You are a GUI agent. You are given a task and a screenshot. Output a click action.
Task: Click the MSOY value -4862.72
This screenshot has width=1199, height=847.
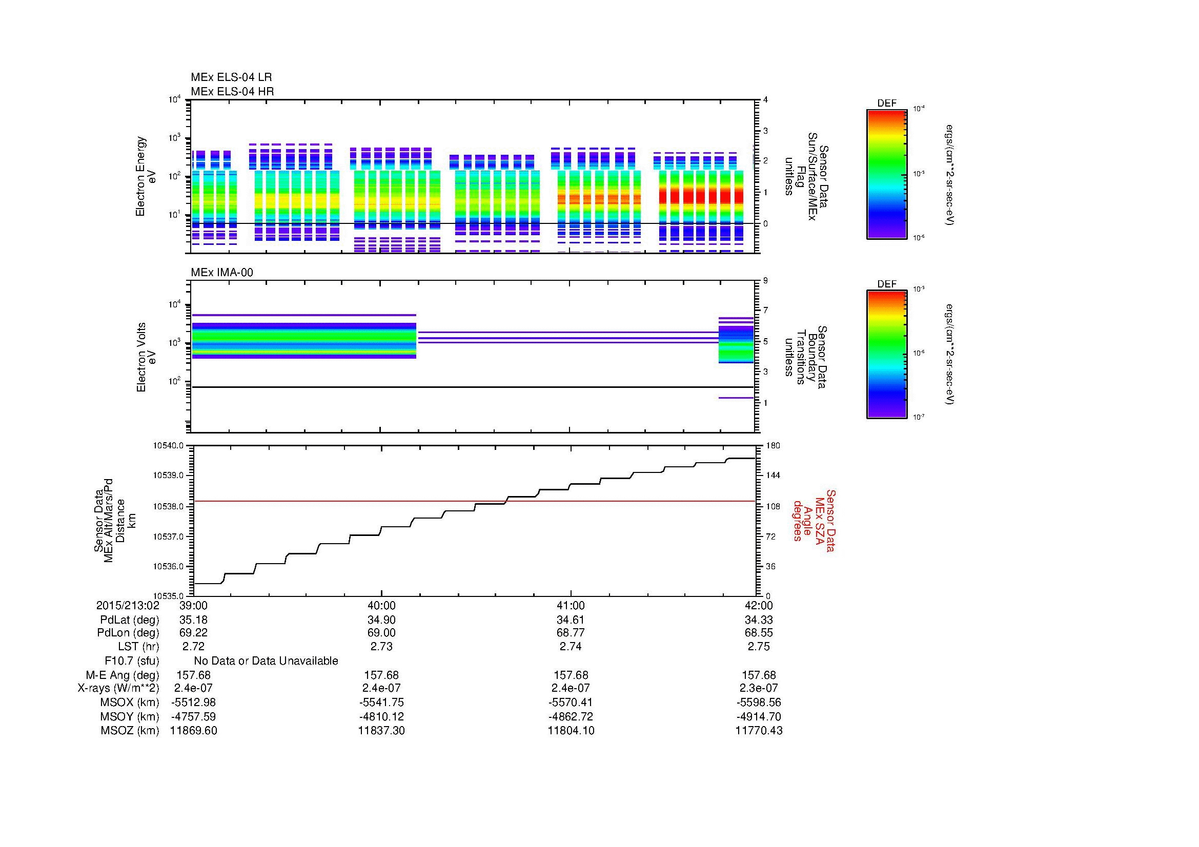(x=571, y=716)
